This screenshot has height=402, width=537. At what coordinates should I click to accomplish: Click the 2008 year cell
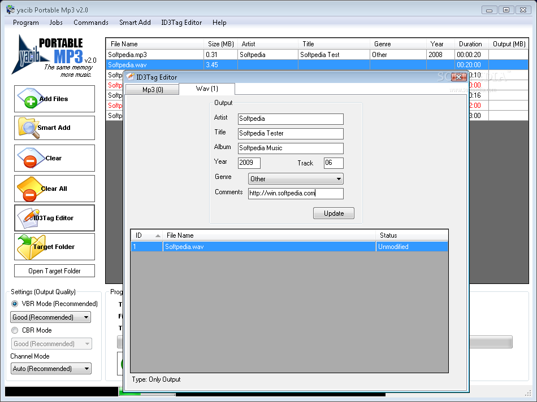coord(440,55)
